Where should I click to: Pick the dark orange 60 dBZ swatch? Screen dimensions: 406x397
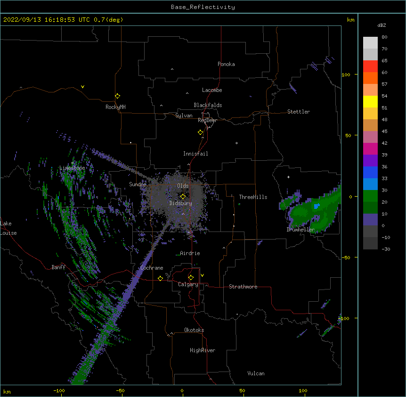point(370,78)
